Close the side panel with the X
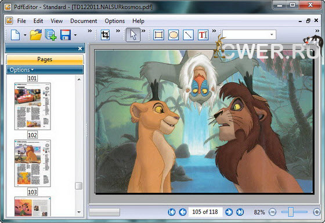This screenshot has width=325, height=223. (80, 49)
